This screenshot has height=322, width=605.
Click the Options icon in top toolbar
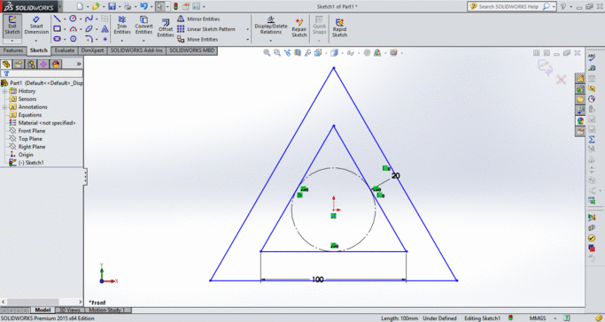point(196,6)
